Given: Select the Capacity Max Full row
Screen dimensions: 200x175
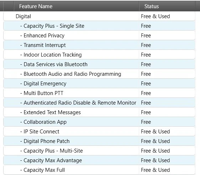Looking at the screenshot, I should tap(99, 170).
